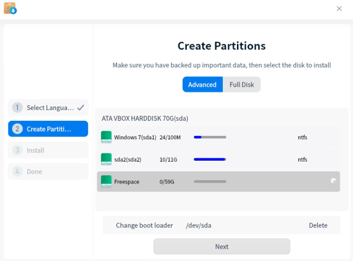Click the sda2 partition disk icon
The width and height of the screenshot is (353, 261).
[106, 159]
